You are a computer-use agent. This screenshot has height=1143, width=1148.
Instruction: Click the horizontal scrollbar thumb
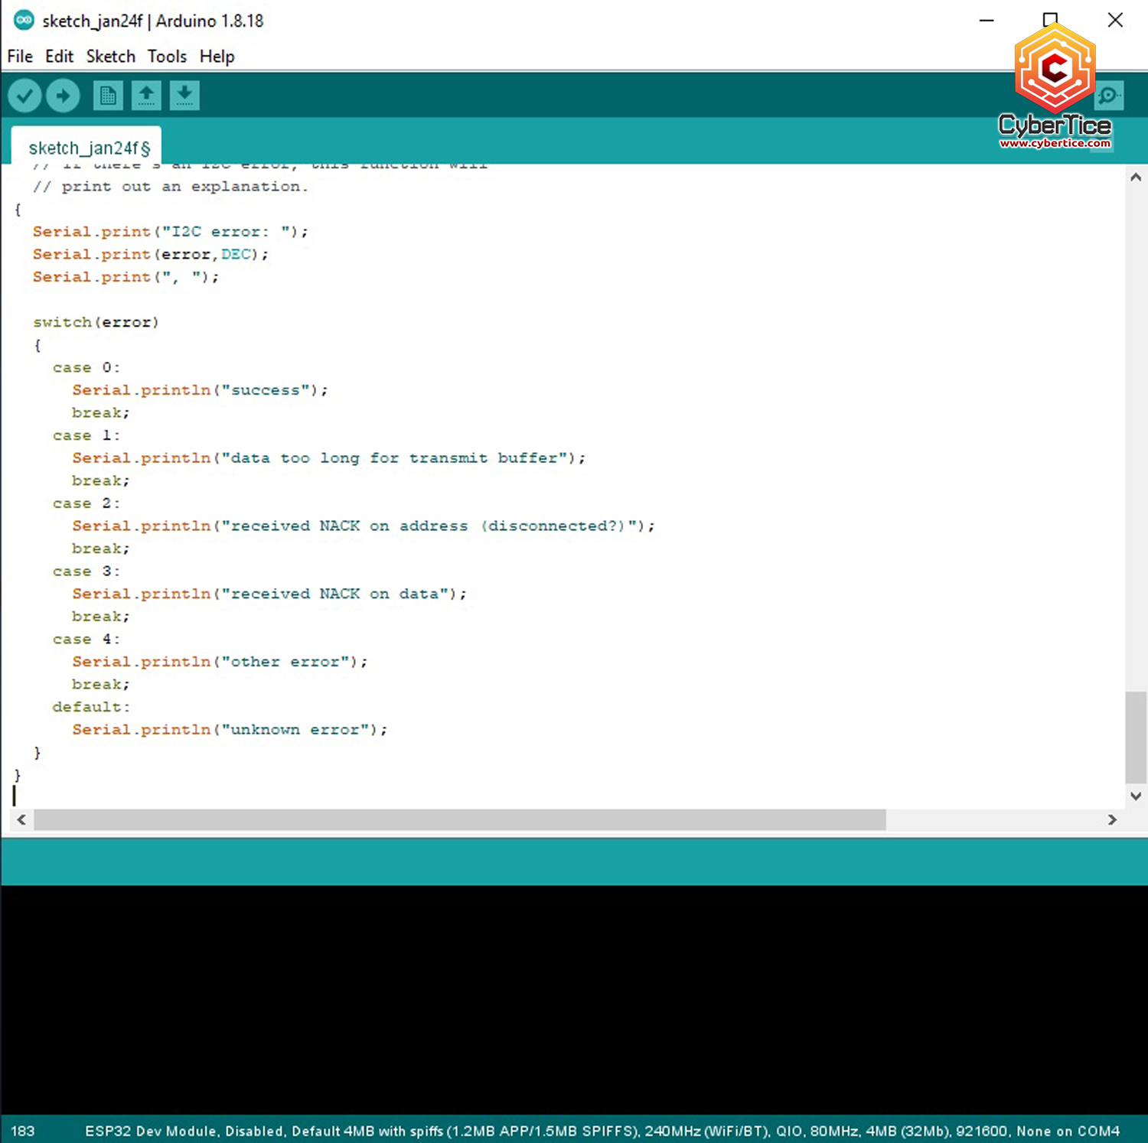coord(459,820)
